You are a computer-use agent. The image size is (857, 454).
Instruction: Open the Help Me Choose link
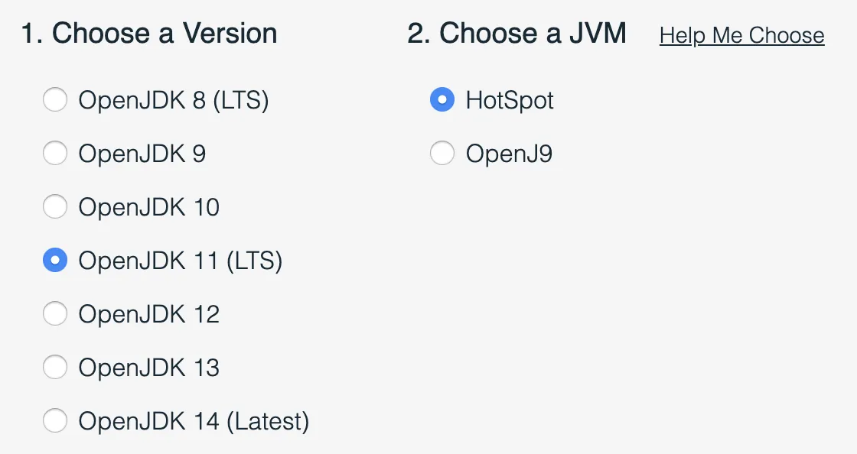coord(741,35)
